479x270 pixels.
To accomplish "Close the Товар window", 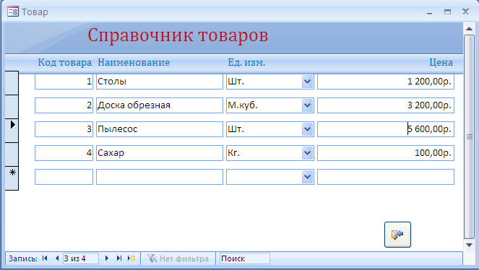I will pyautogui.click(x=465, y=12).
